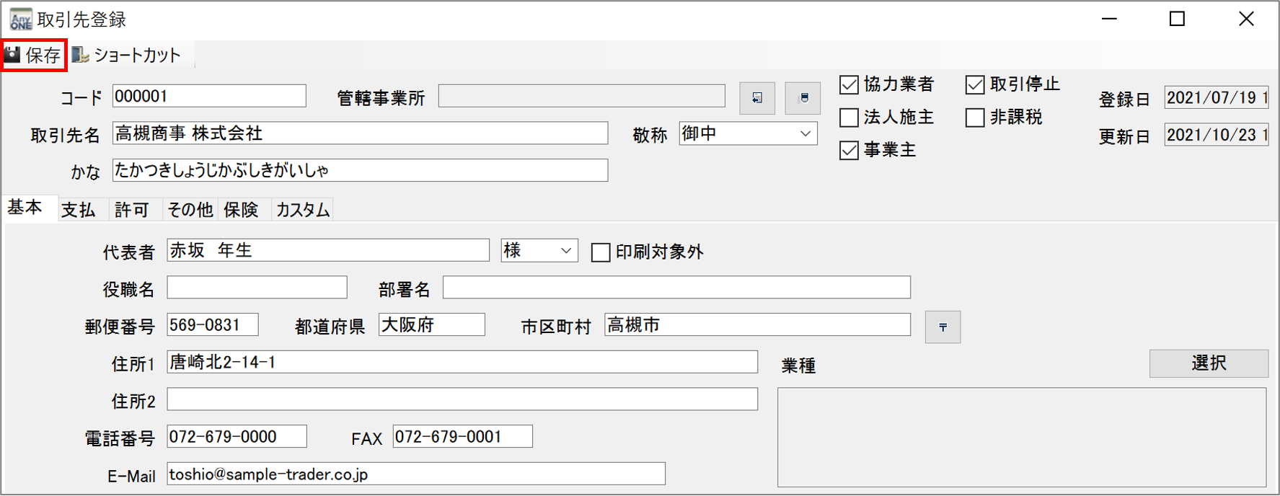Screen dimensions: 1280x496
Task: Minimize the 取引先登録 window
Action: (1109, 19)
